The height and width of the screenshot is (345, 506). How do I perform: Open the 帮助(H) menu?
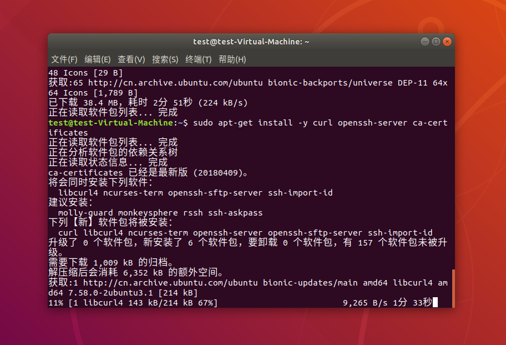[x=232, y=59]
